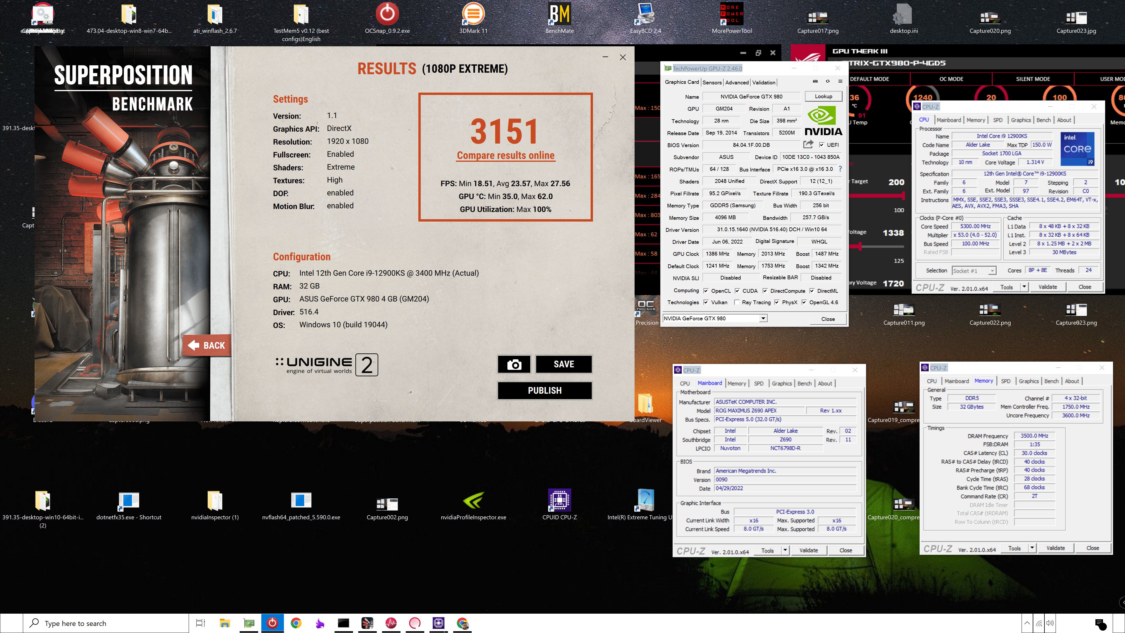This screenshot has width=1125, height=633.
Task: Click the camera screenshot button in Superposition
Action: 514,364
